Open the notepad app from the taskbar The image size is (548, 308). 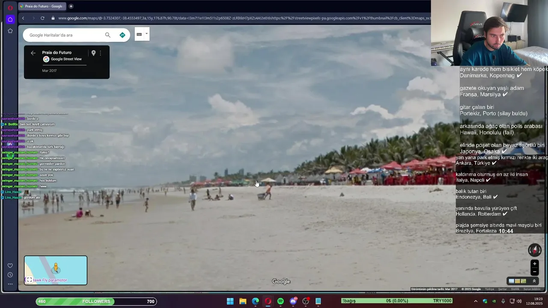pos(318,301)
